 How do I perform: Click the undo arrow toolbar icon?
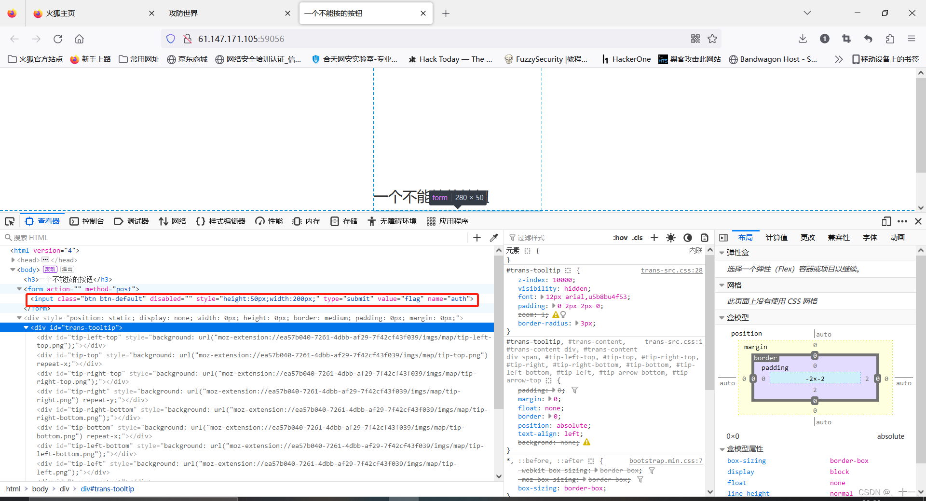tap(868, 39)
